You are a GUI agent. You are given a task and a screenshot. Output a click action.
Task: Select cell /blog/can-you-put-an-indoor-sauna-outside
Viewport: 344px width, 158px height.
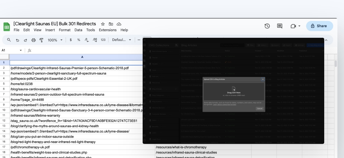76,136
